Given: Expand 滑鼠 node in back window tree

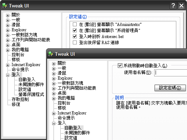Looking at the screenshot, I should pyautogui.click(x=7, y=26).
